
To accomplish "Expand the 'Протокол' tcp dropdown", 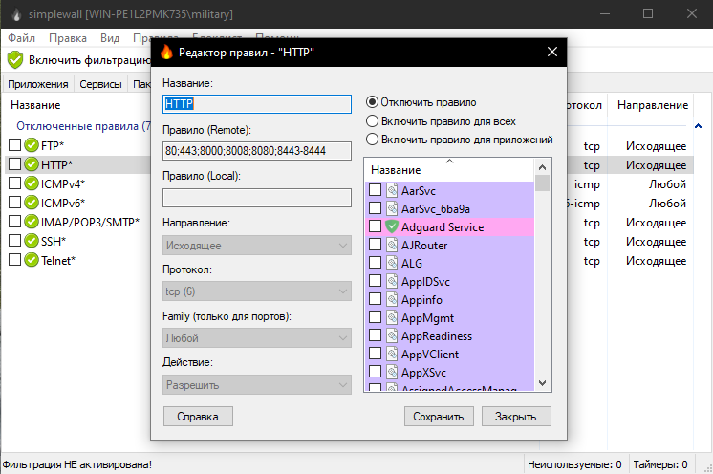I will pyautogui.click(x=257, y=292).
